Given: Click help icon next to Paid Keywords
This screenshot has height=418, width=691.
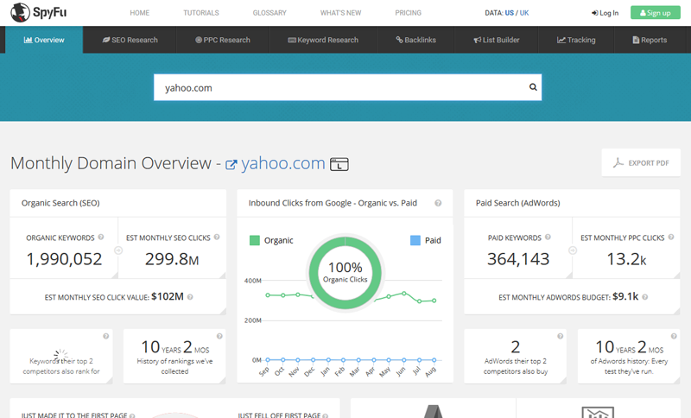Looking at the screenshot, I should 548,237.
